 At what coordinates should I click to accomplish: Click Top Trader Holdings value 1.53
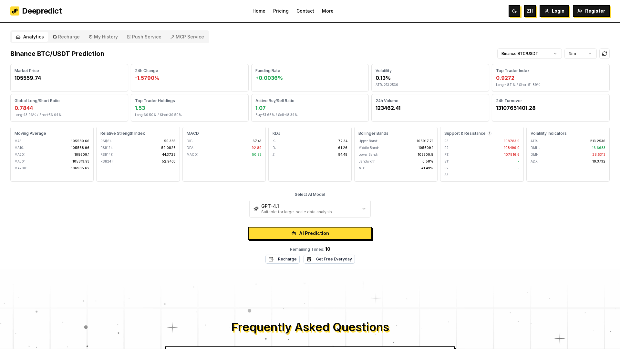(x=140, y=108)
